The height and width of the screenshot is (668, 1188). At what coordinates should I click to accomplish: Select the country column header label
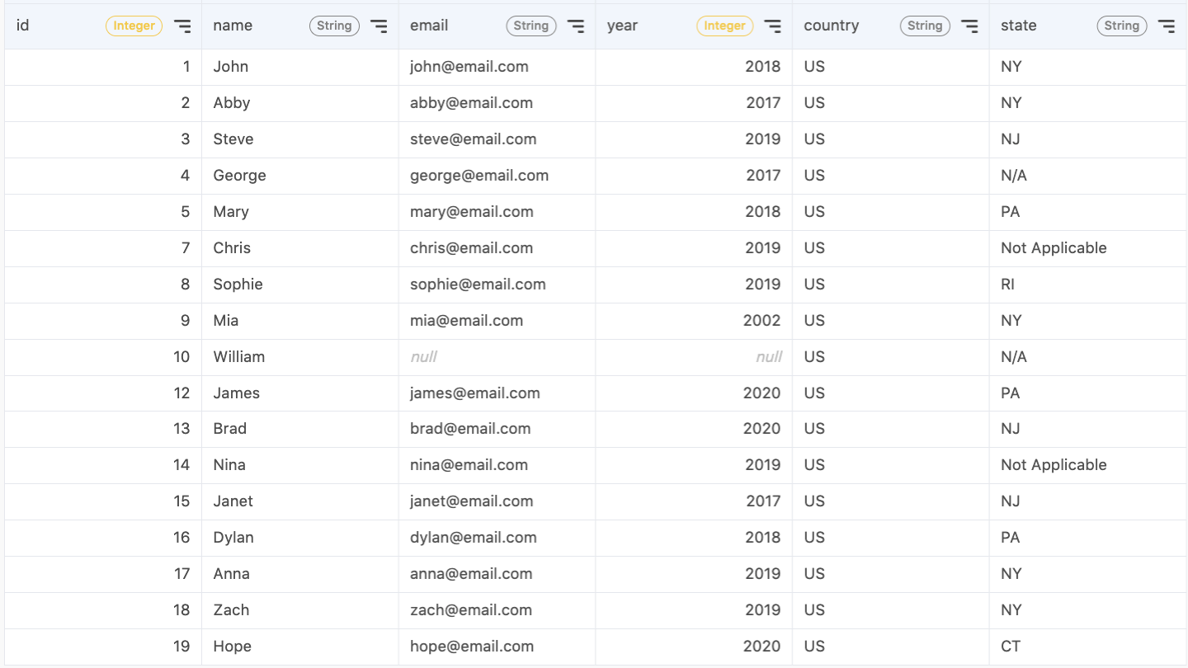(832, 26)
